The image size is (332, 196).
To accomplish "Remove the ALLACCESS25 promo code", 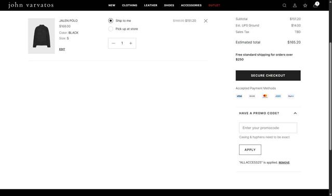I will pyautogui.click(x=284, y=162).
